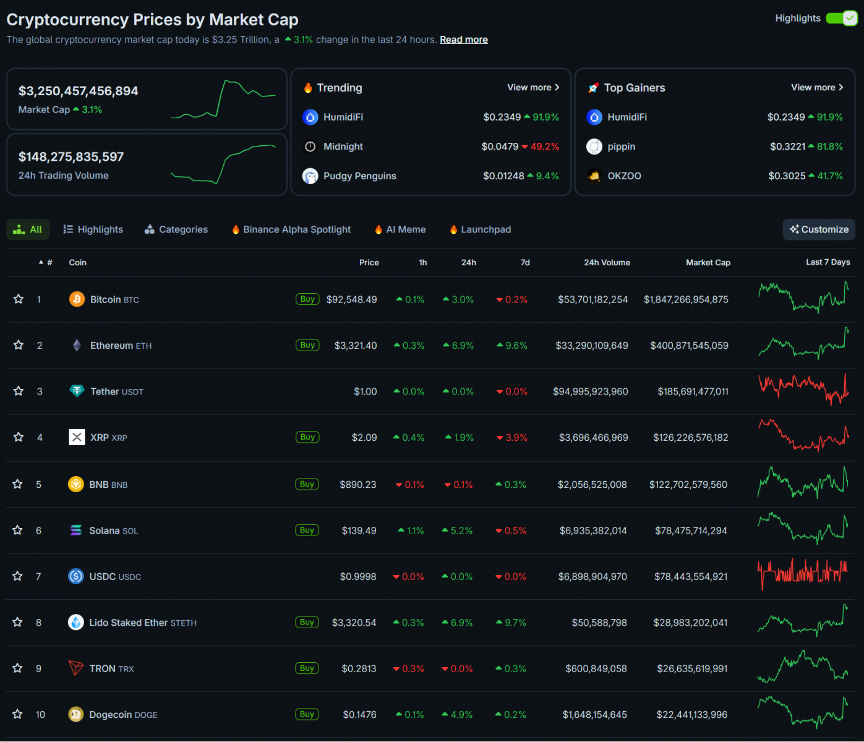Click the Dogecoin logo icon
This screenshot has height=742, width=864.
(x=75, y=714)
